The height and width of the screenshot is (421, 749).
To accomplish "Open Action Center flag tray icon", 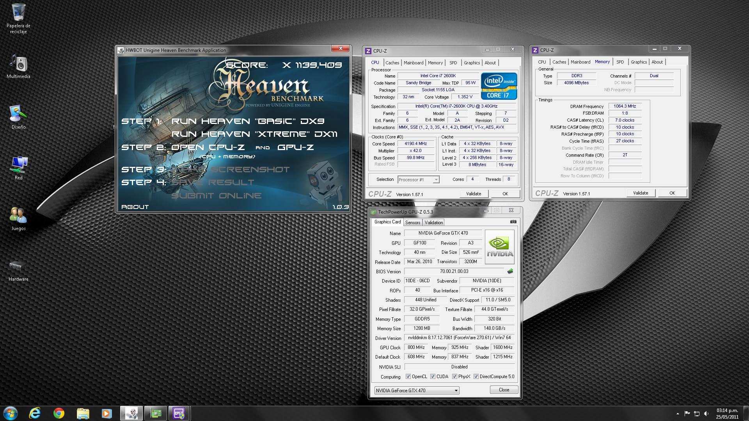I will tap(687, 414).
